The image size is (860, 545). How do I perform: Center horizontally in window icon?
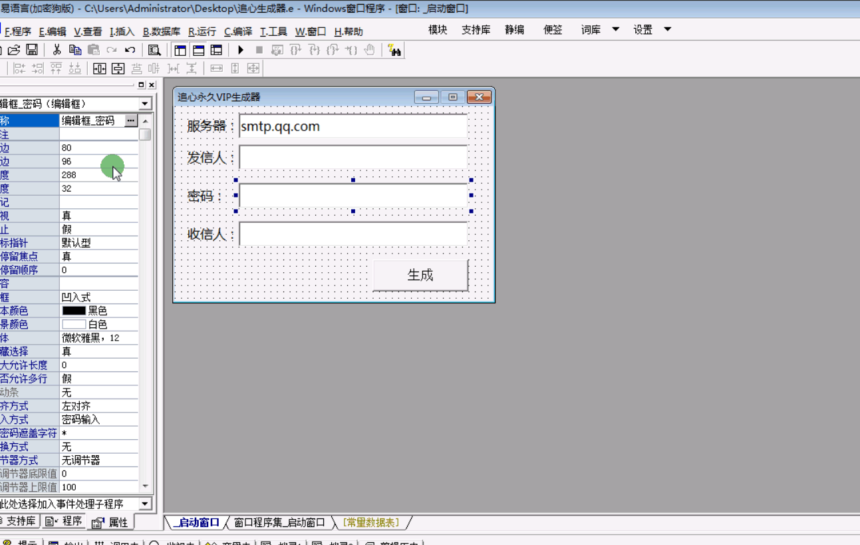(100, 68)
